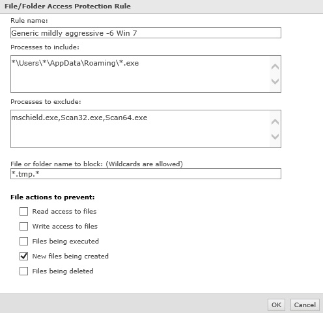Click the 'Processes to exclude:' label
The image size is (323, 313).
46,102
